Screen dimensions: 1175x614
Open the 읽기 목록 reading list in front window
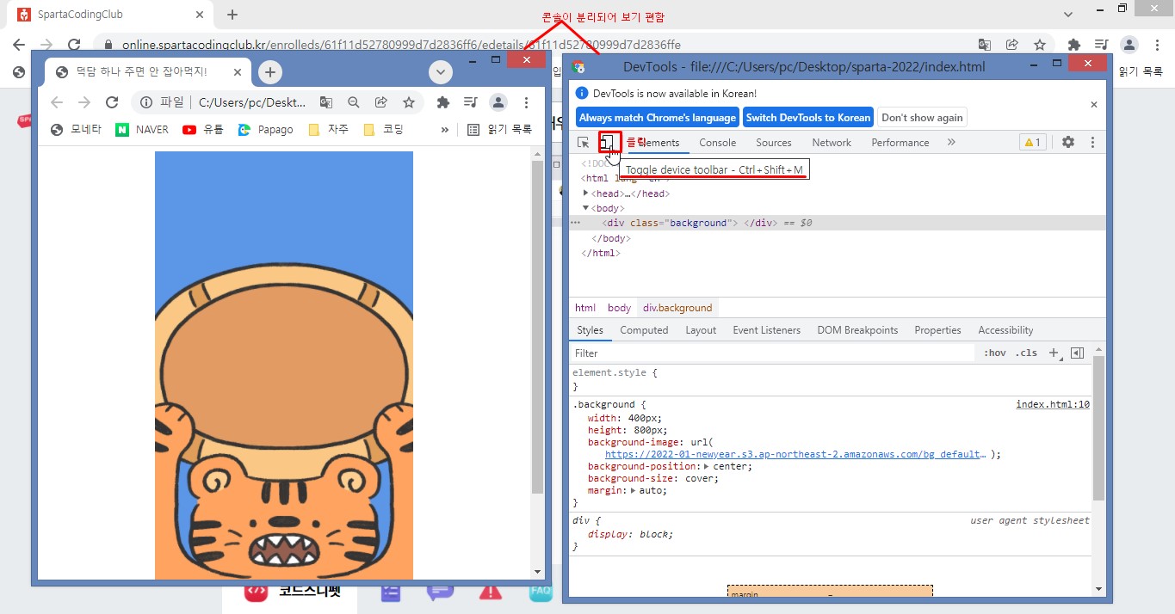(x=500, y=130)
